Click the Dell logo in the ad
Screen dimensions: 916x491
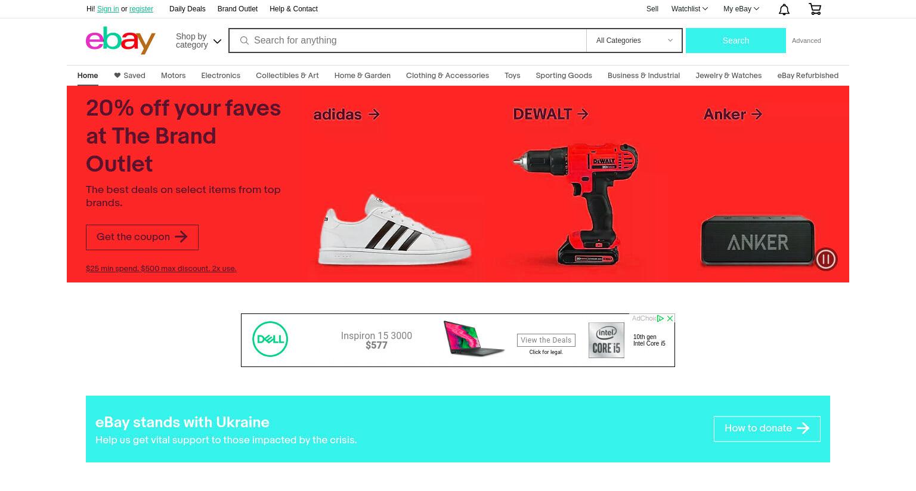(270, 339)
